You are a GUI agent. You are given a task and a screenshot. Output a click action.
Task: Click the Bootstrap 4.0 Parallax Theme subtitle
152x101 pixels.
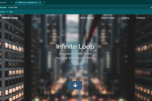coord(75,54)
